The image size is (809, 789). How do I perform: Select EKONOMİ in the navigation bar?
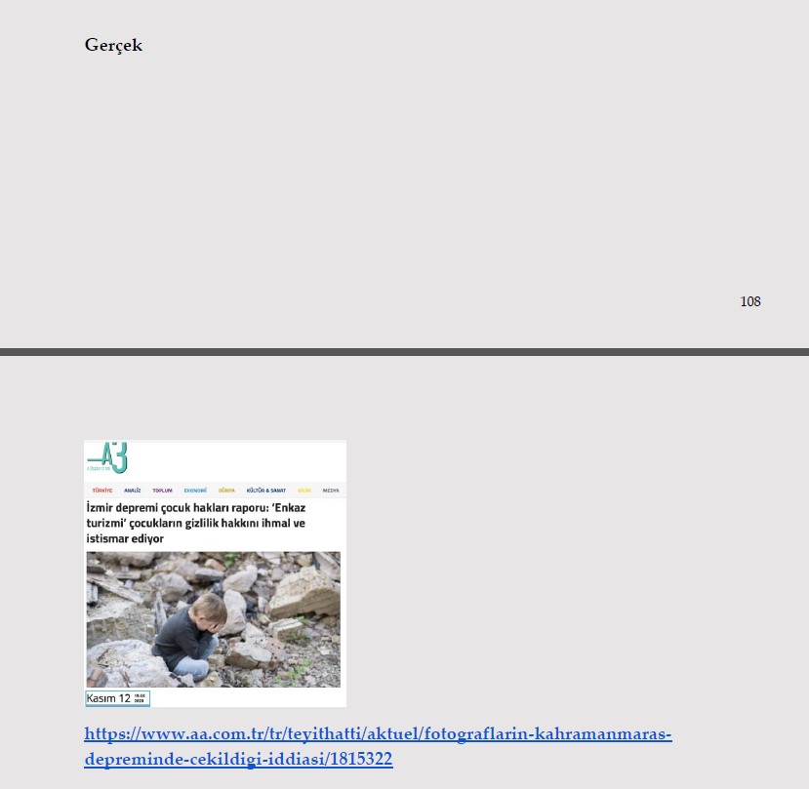tap(195, 491)
